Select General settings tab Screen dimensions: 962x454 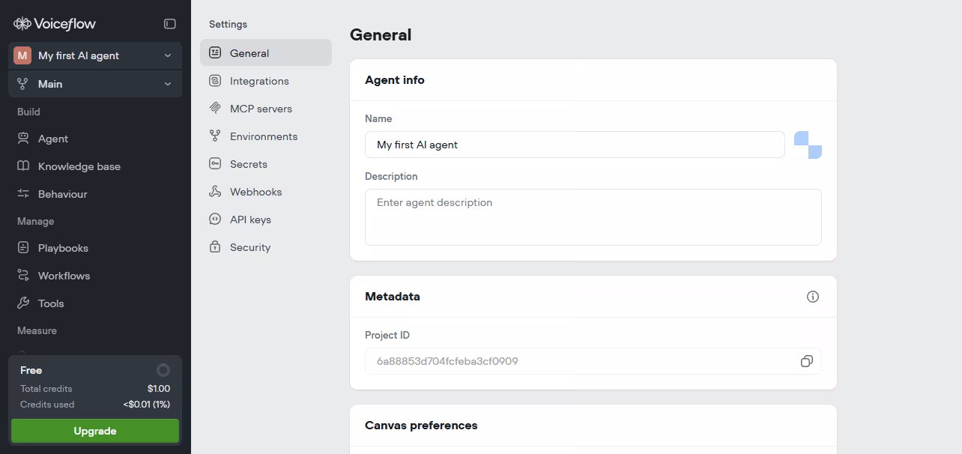pyautogui.click(x=266, y=53)
